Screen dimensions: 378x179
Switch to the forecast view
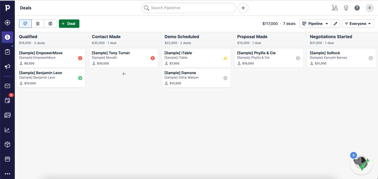coord(50,24)
